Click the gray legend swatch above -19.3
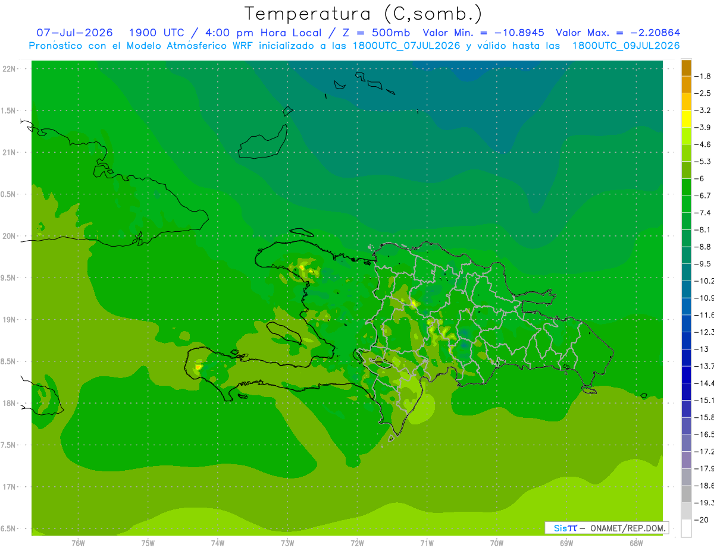Image resolution: width=714 pixels, height=551 pixels. (x=686, y=494)
